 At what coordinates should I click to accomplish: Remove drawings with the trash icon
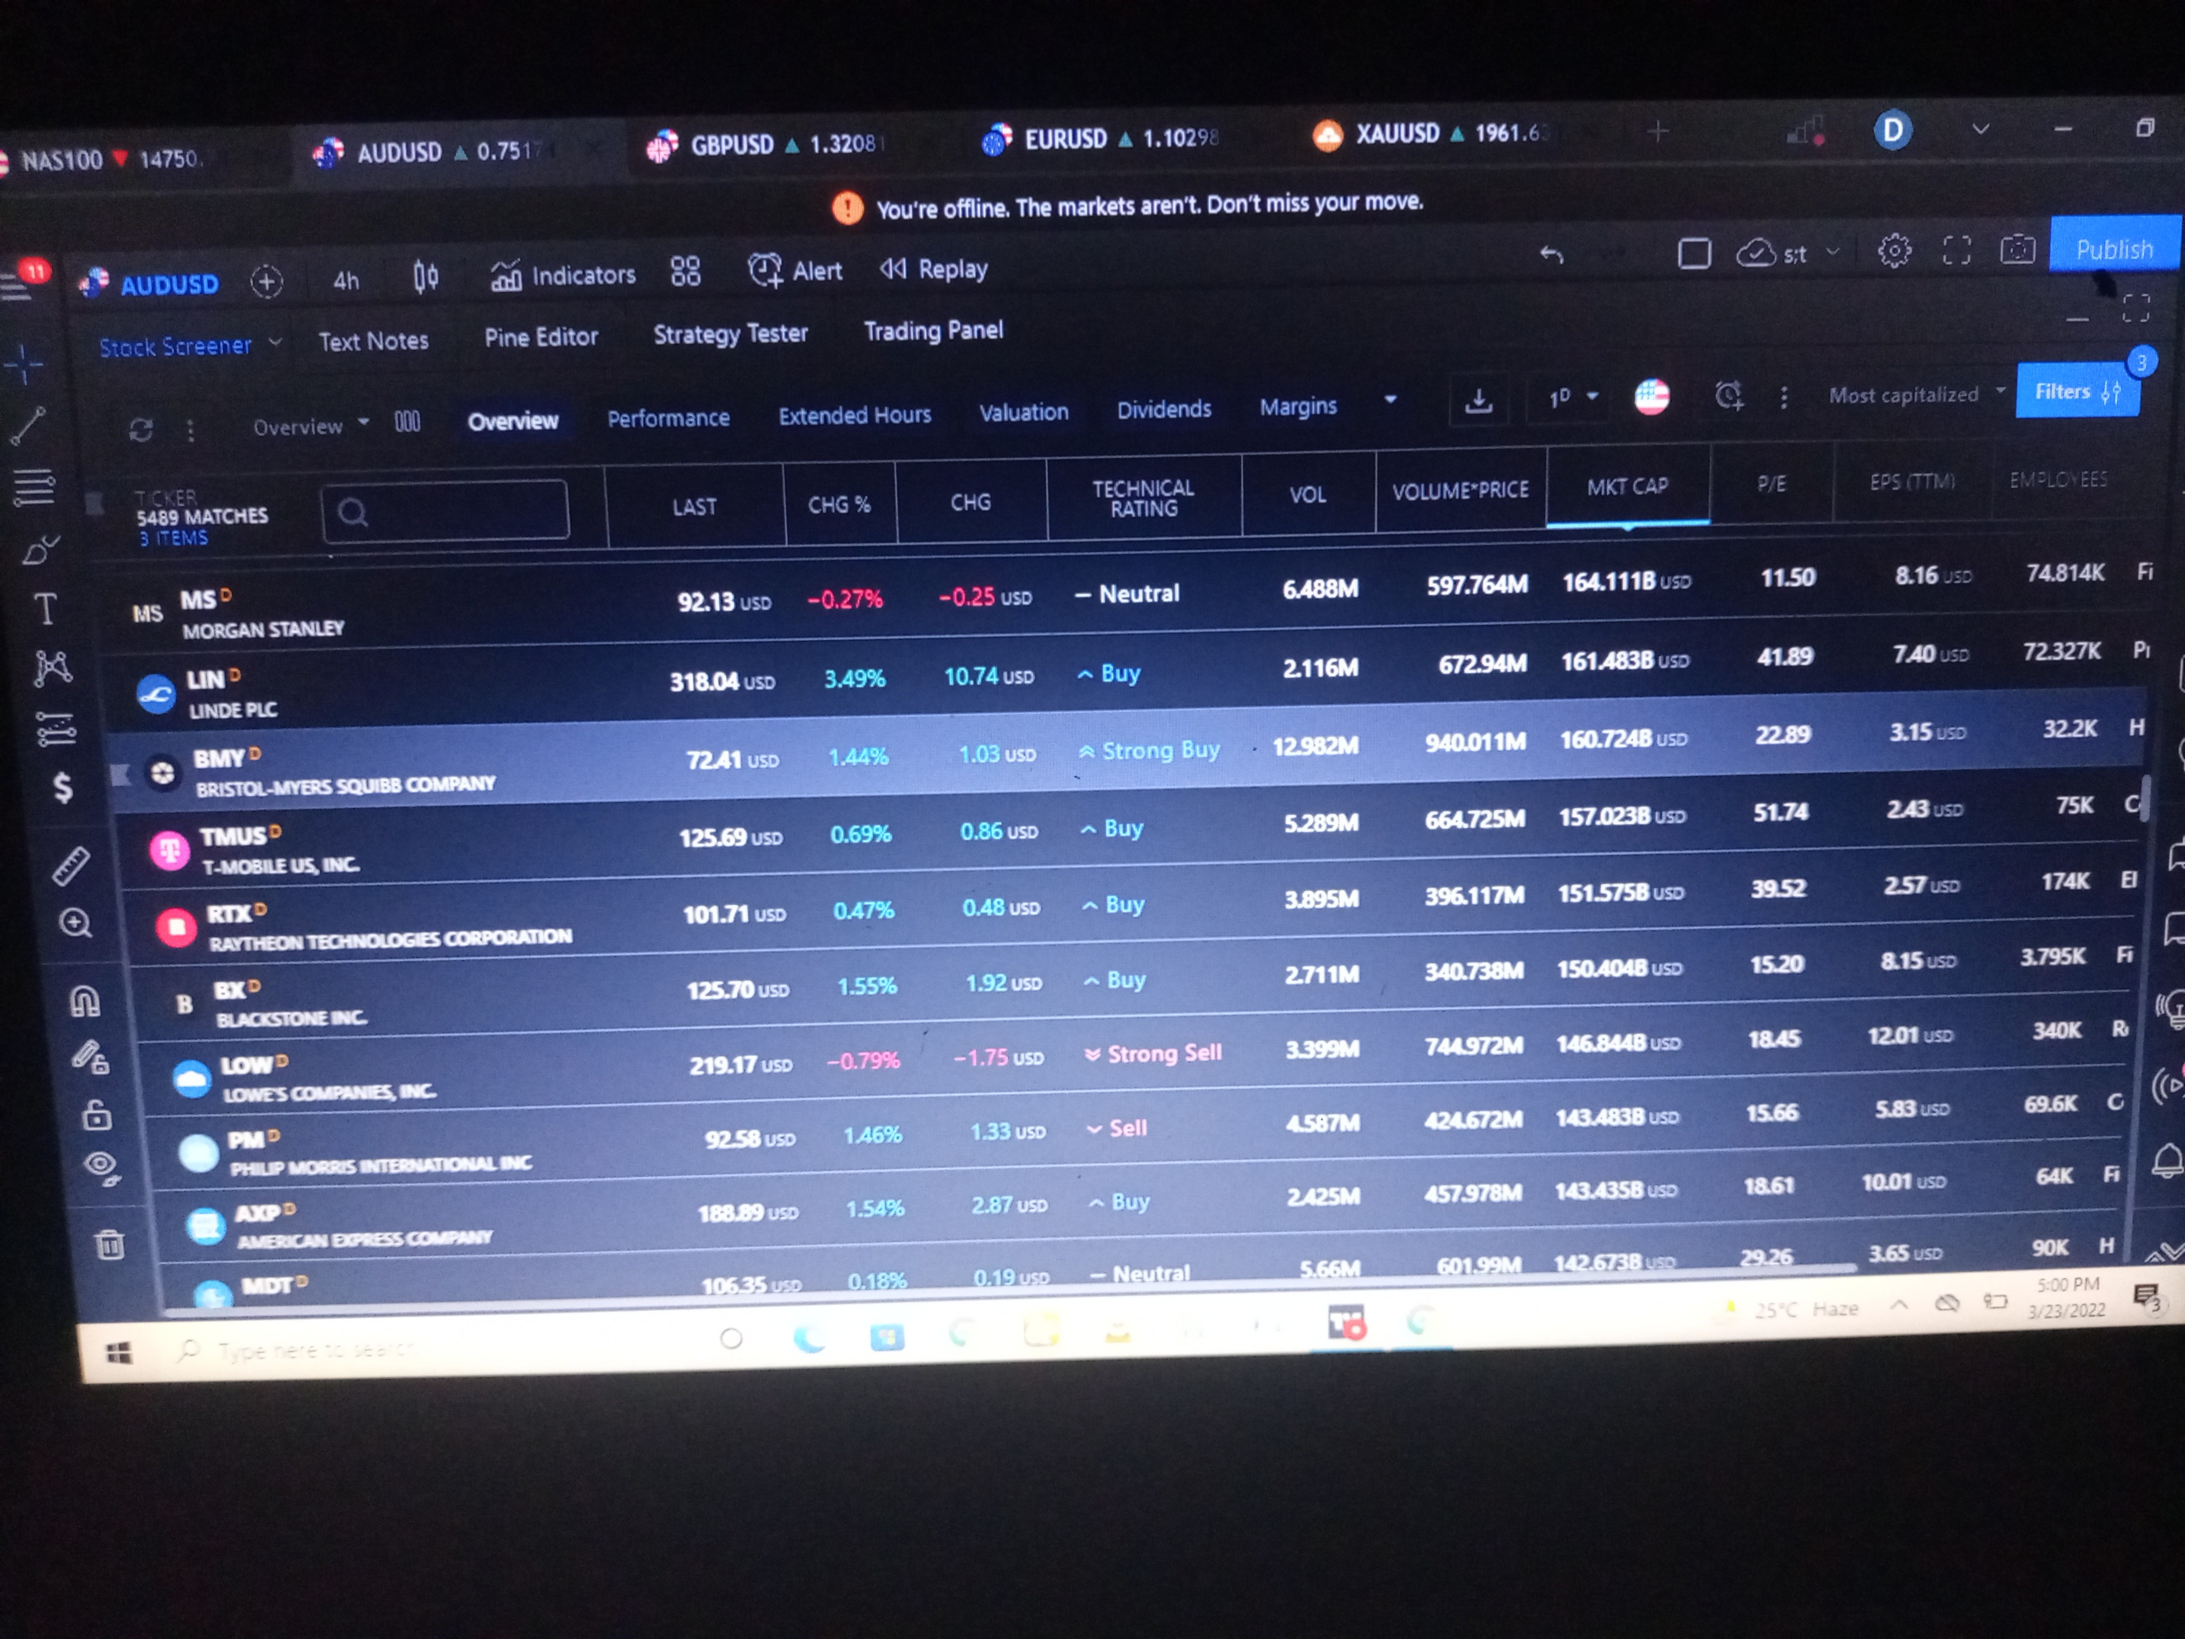111,1244
